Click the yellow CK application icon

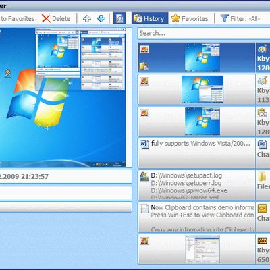click(x=262, y=209)
